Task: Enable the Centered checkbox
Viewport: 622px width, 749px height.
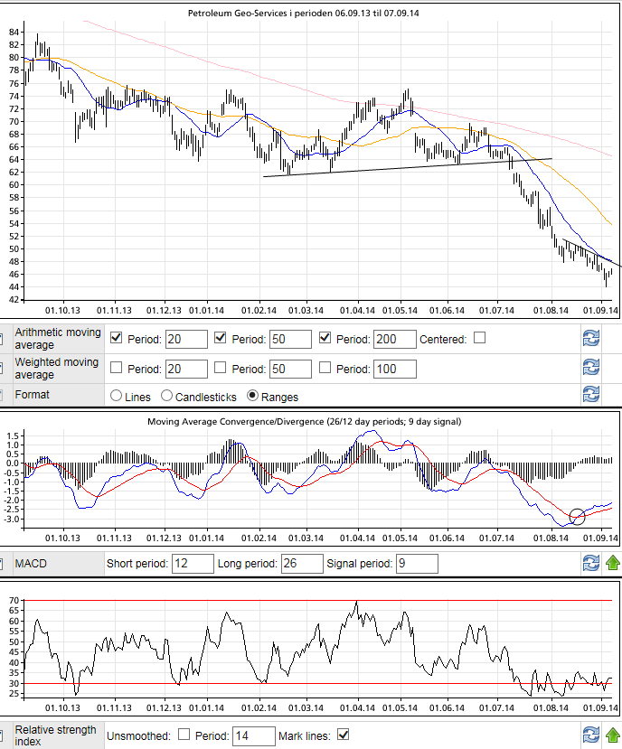Action: pos(479,338)
